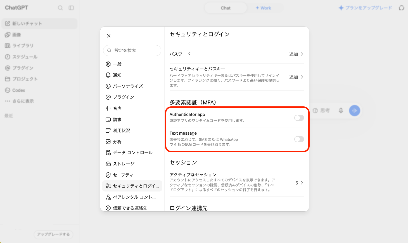The width and height of the screenshot is (408, 243).
Task: Select the プラグイン icon in settings list
Action: 108,97
